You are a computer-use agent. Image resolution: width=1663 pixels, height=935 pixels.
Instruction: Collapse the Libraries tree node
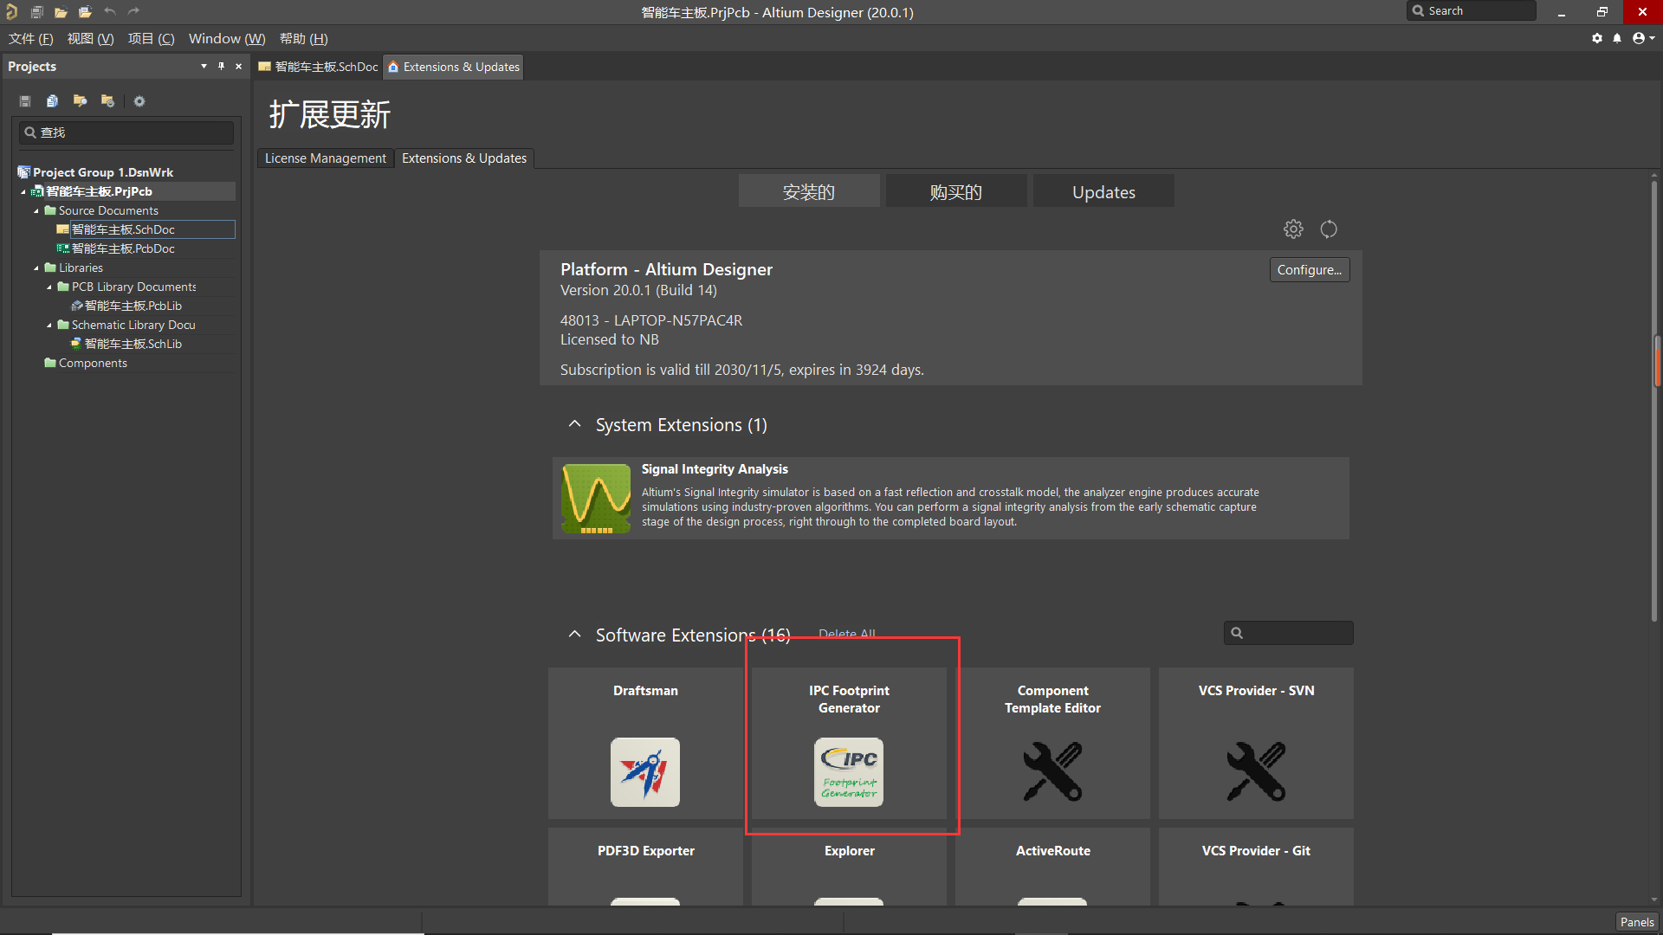point(36,268)
